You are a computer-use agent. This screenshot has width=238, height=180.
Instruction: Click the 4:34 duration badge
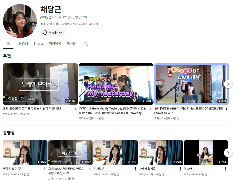pos(147,101)
